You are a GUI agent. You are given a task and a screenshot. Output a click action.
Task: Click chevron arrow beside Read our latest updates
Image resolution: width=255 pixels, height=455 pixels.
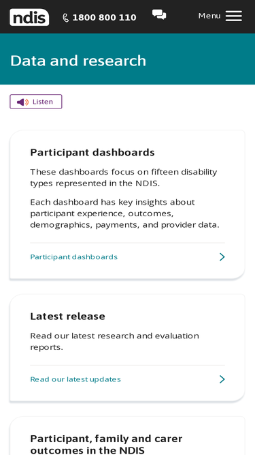222,379
